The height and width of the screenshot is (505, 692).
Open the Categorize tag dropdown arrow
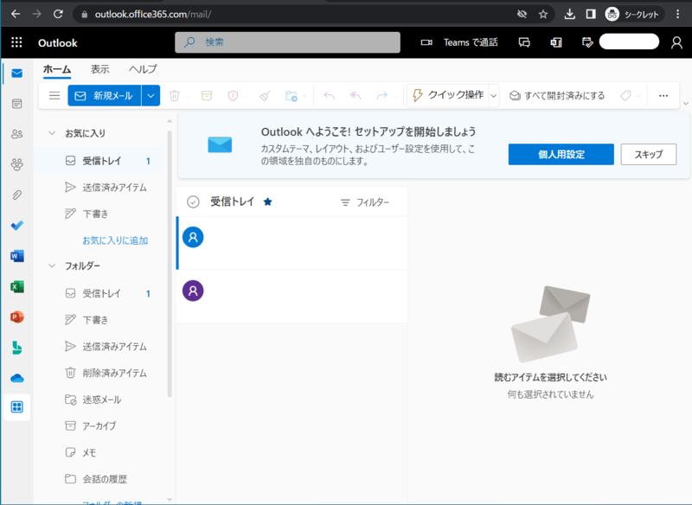638,96
